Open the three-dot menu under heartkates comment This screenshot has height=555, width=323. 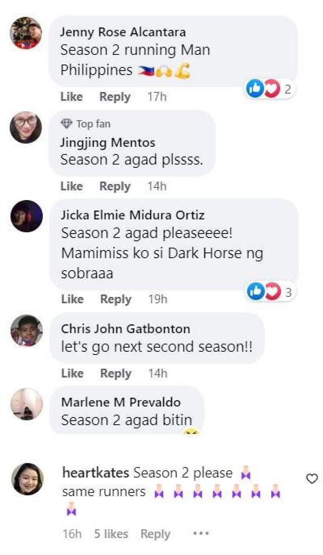coord(201,534)
